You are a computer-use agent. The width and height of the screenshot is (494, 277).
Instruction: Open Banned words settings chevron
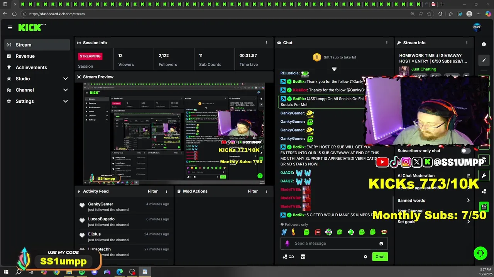469,200
